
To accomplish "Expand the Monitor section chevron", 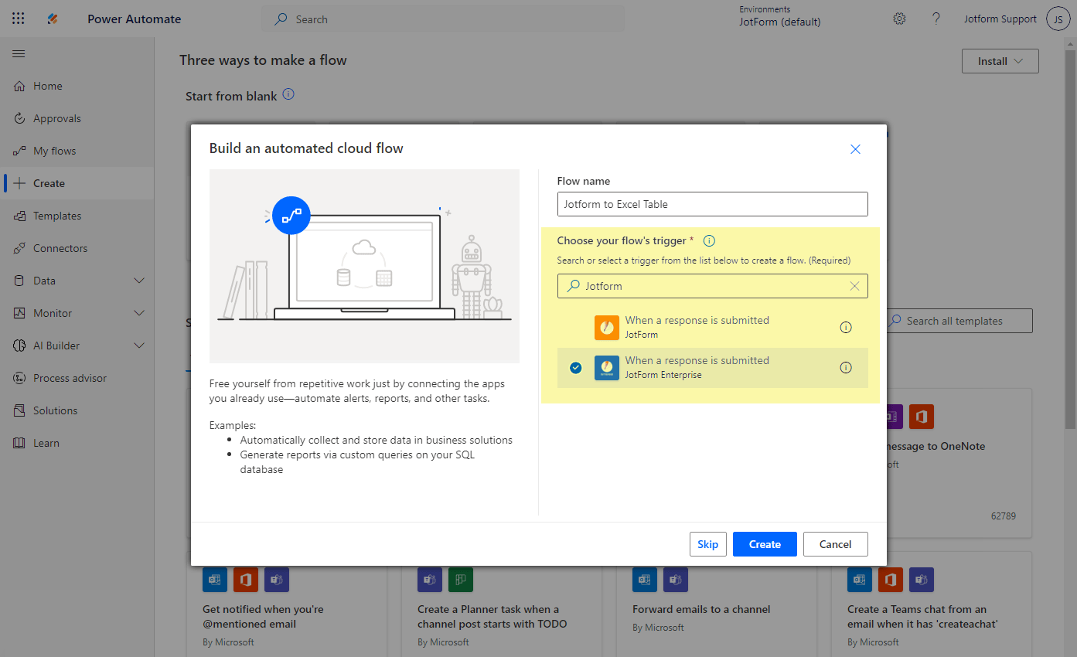I will pyautogui.click(x=139, y=313).
